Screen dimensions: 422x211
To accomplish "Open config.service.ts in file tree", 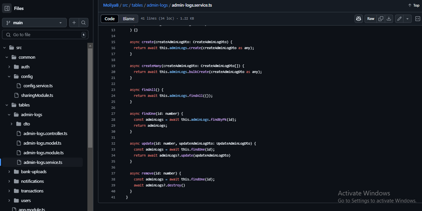I will (38, 86).
